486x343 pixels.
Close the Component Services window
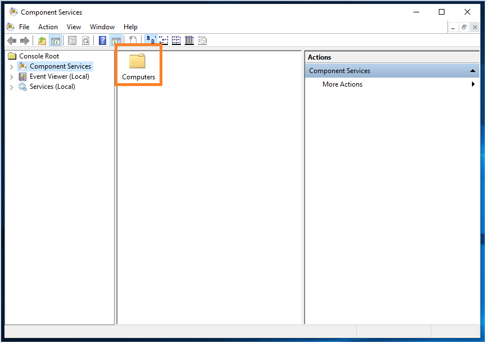(x=467, y=12)
